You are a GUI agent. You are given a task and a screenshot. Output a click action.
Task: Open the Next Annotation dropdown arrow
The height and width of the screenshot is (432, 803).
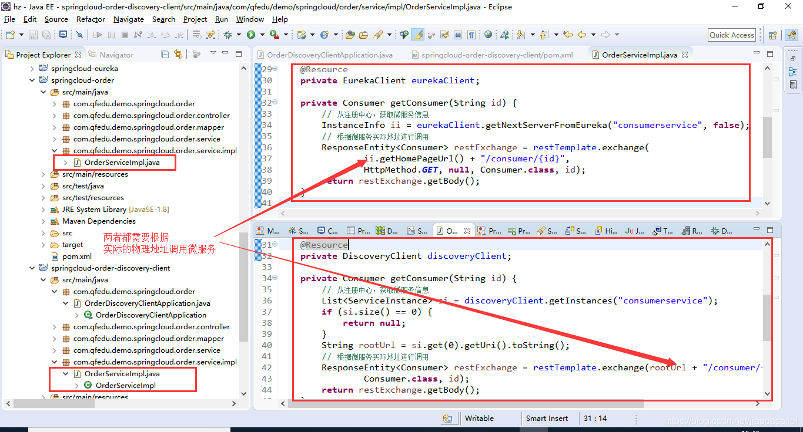[533, 35]
